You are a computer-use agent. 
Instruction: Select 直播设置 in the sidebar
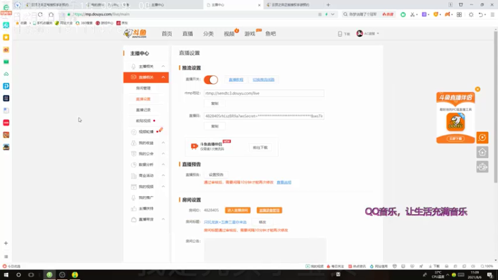[143, 99]
